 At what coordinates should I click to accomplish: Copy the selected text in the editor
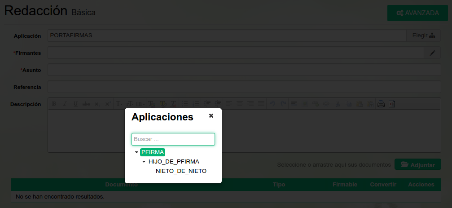[x=348, y=104]
